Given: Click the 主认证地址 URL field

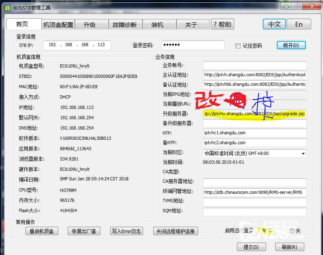Looking at the screenshot, I should [x=254, y=75].
